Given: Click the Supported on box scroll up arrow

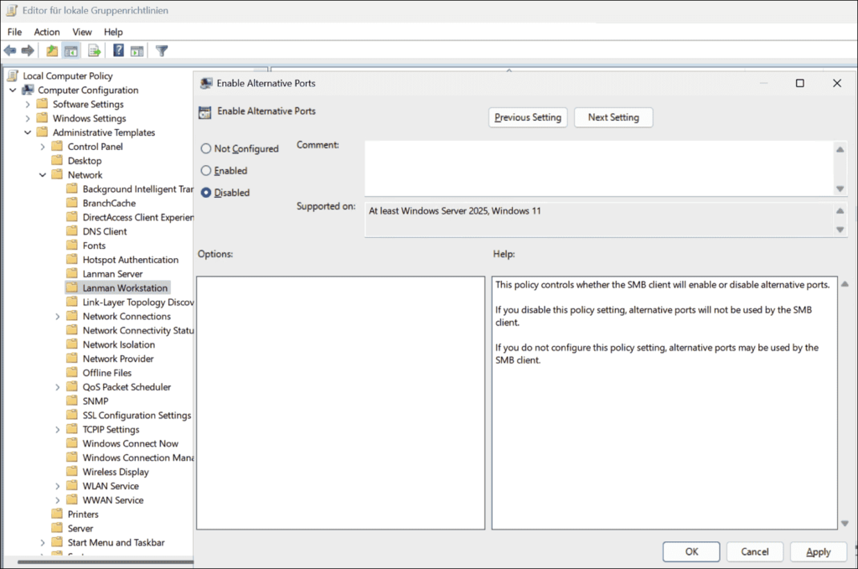Looking at the screenshot, I should [840, 210].
